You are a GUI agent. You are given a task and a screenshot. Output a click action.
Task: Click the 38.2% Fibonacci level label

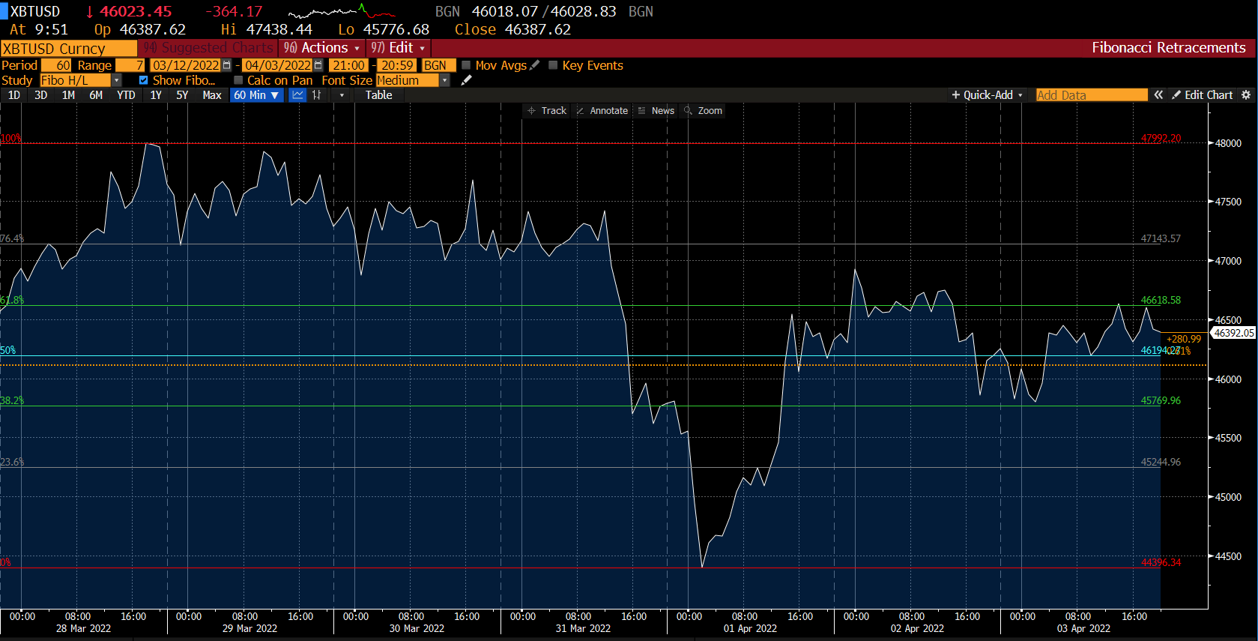(x=12, y=400)
